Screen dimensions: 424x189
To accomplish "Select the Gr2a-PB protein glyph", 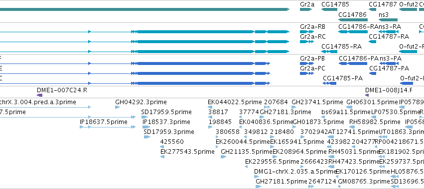I will [x=307, y=63].
